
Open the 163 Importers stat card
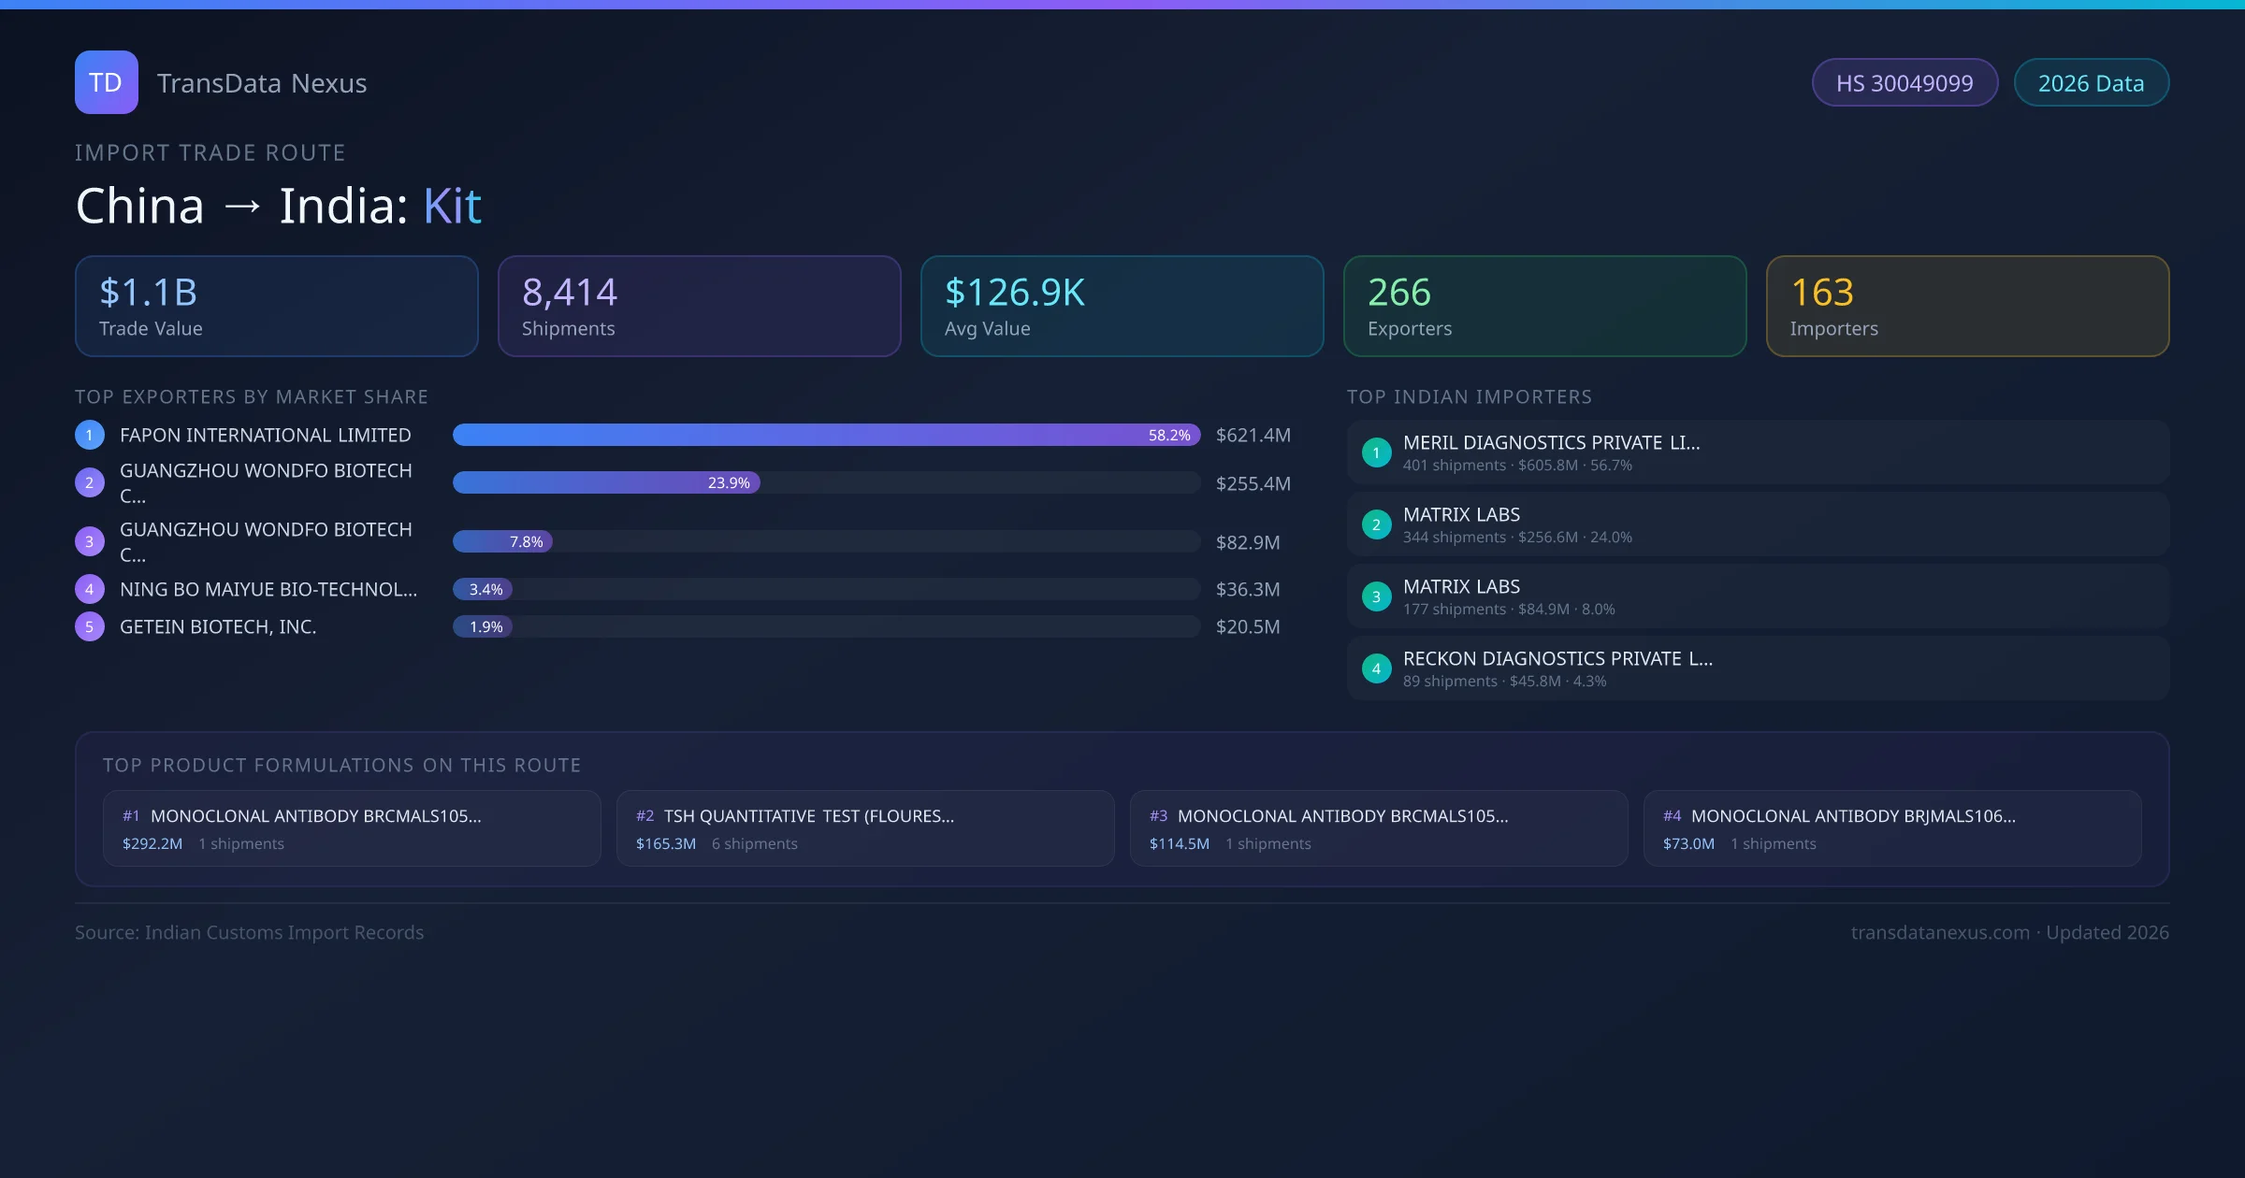click(1967, 306)
